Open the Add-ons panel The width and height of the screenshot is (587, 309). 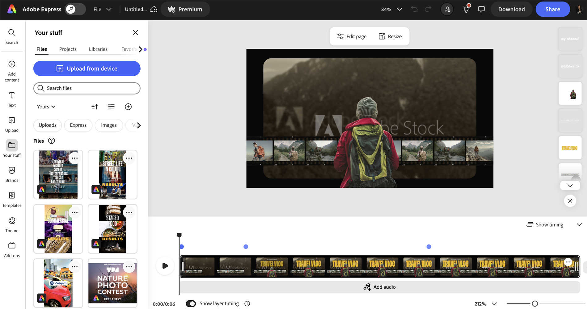[12, 249]
